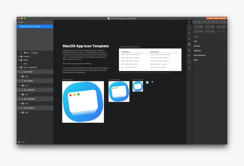
Task: Click the folder icon beside Group 3
Action: pos(21,57)
